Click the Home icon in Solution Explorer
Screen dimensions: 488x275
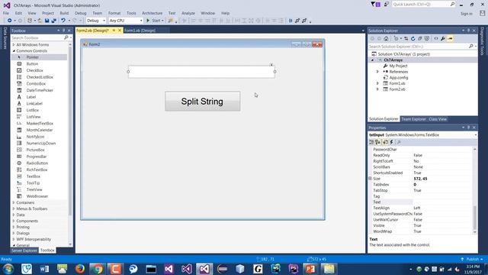tap(386, 39)
